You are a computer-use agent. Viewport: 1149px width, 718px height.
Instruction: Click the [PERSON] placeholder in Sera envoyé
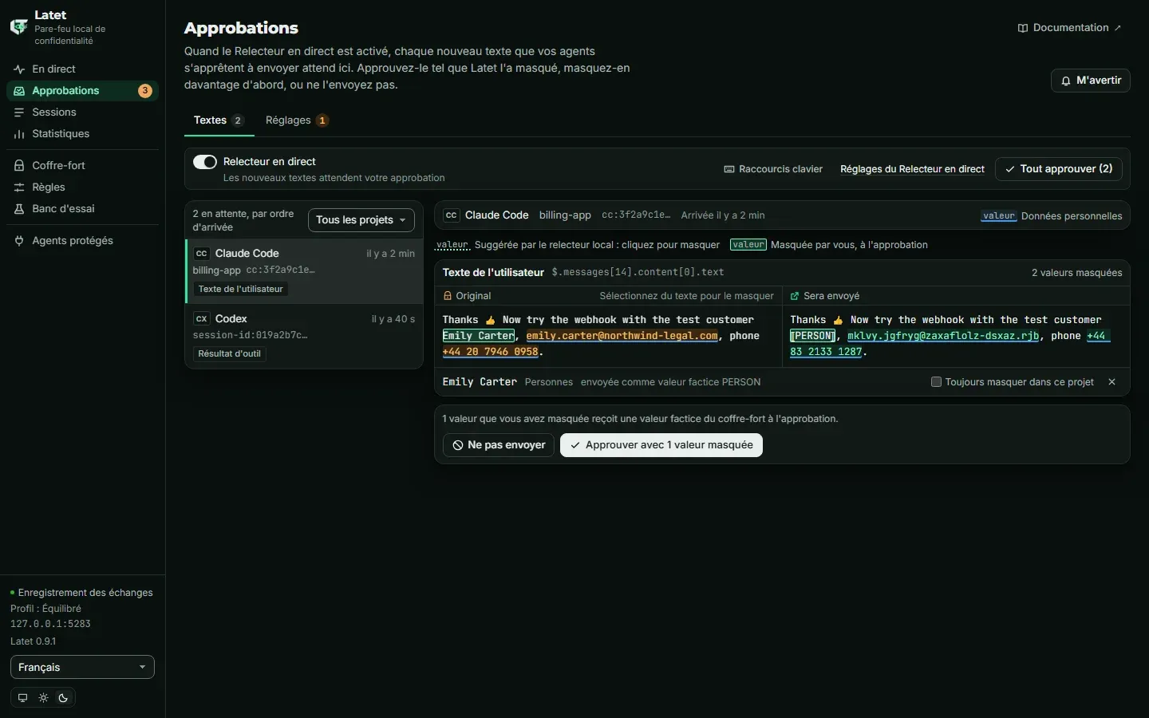813,336
